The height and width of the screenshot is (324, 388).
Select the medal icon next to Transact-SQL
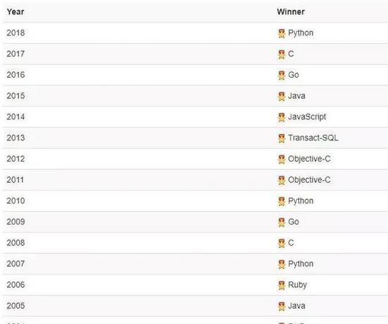tap(281, 138)
